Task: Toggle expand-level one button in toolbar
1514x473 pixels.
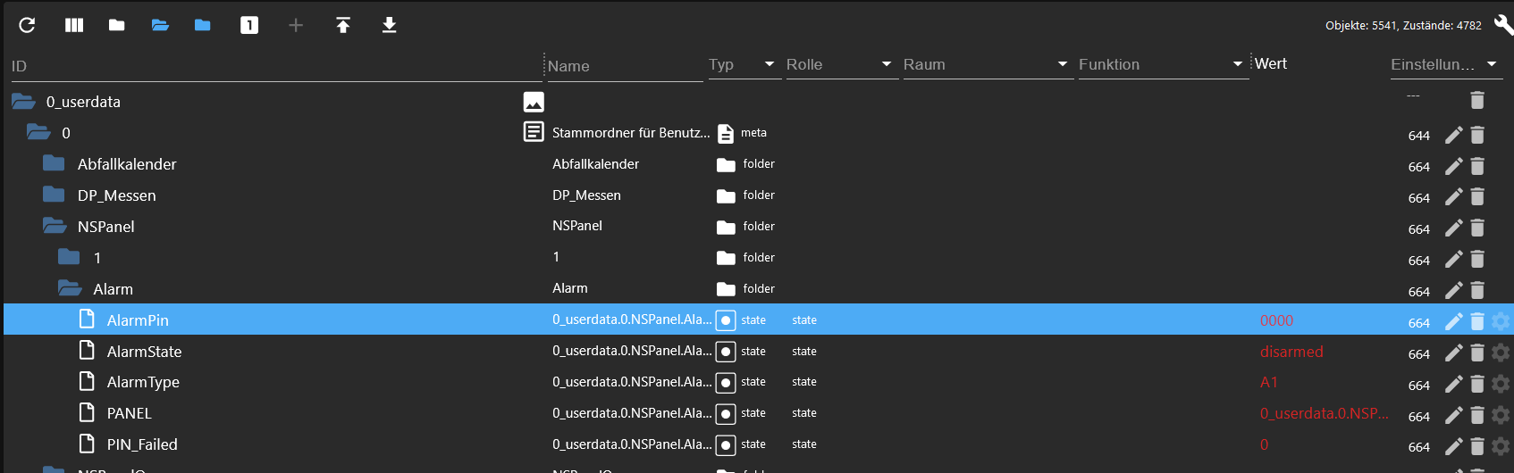Action: pyautogui.click(x=249, y=25)
